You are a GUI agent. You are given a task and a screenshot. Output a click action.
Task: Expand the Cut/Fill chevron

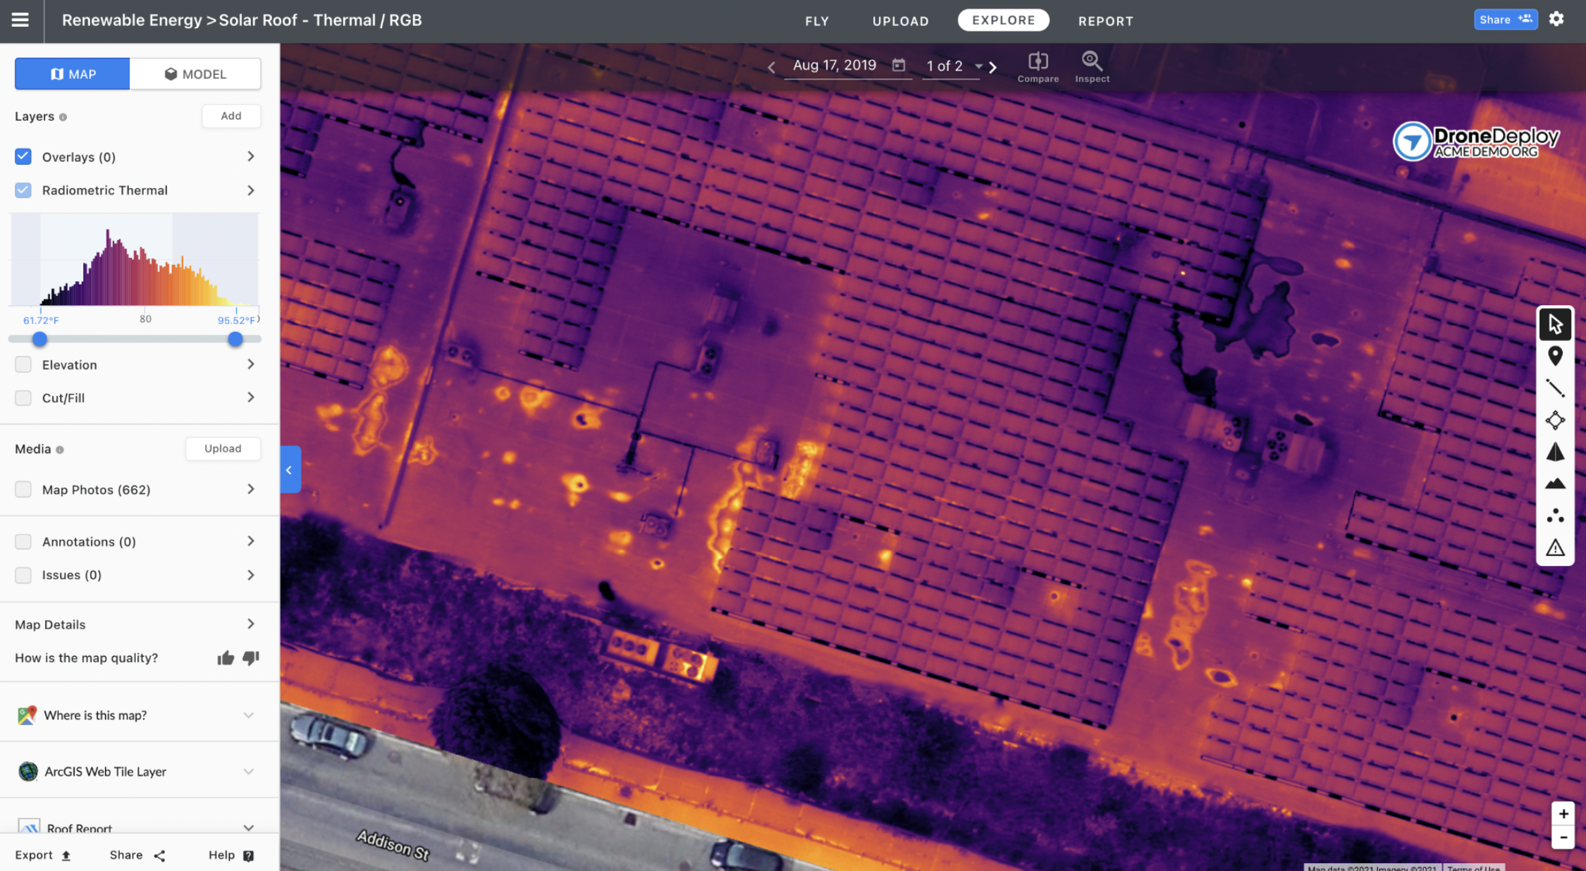click(251, 397)
